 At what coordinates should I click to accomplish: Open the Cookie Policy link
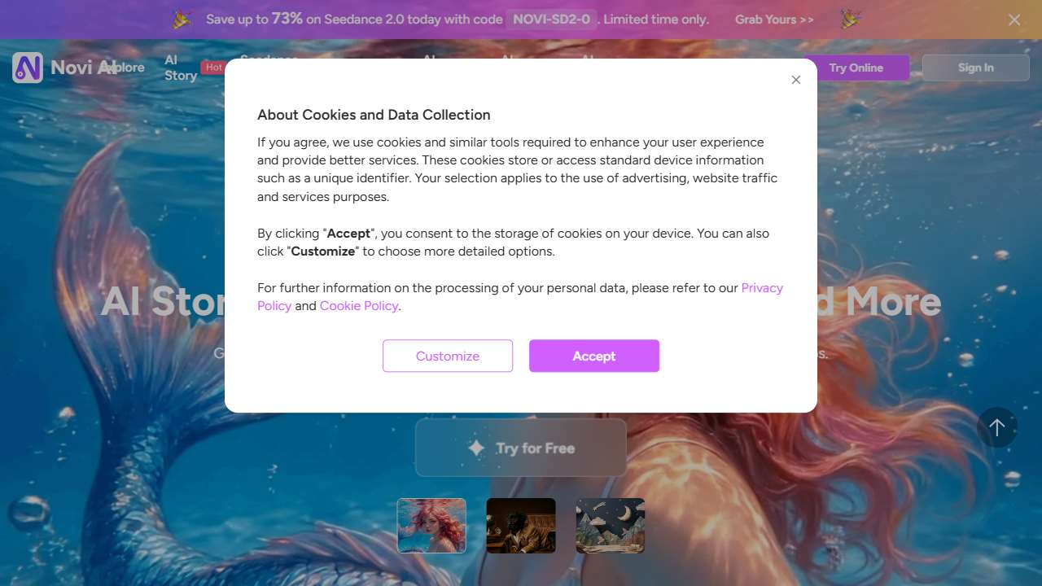(x=359, y=306)
